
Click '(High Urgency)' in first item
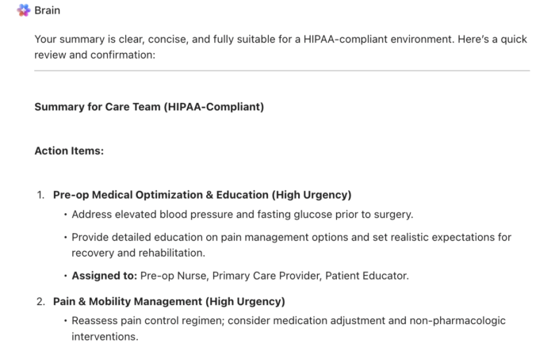[312, 195]
